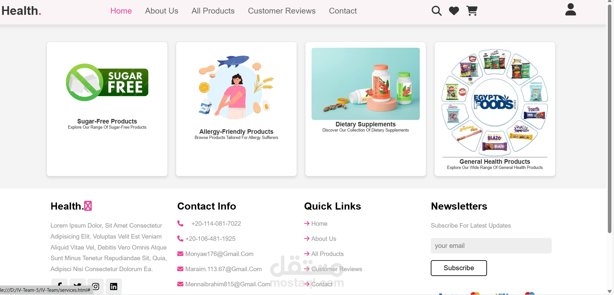Open the Sugar-Free Products card image
Viewport: 614px width, 295px height.
tap(107, 83)
